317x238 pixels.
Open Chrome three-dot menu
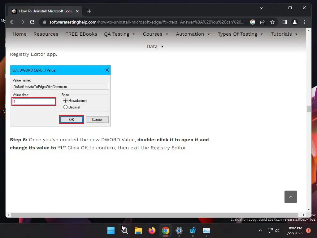tap(305, 22)
